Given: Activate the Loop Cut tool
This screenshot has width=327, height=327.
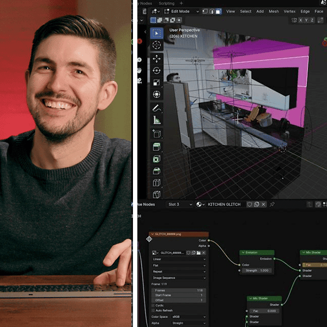Looking at the screenshot, I should [156, 183].
